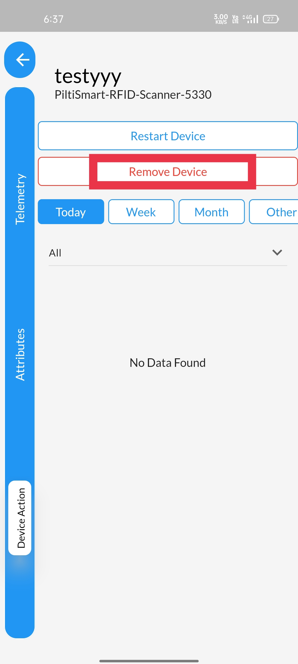The image size is (298, 664).
Task: Tap the device name testyyy
Action: pos(88,76)
